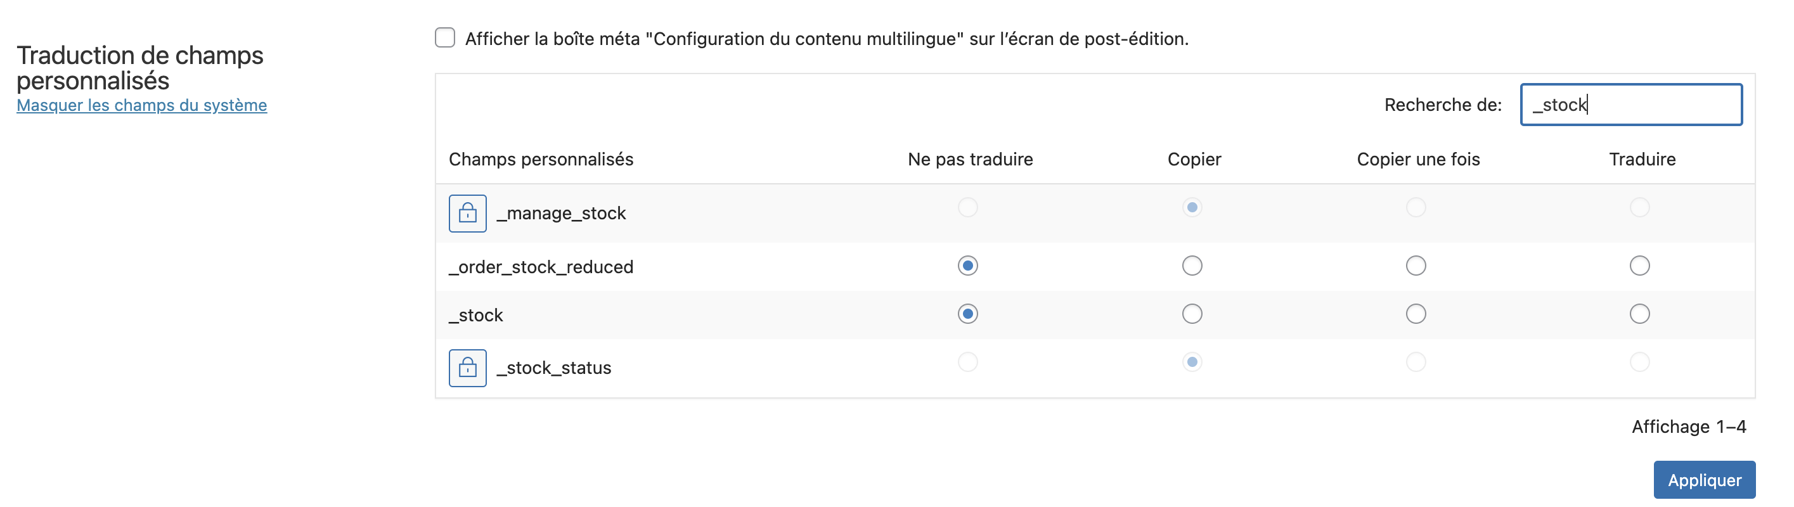Click the "Traduire" radio for _stock_status

(x=1639, y=362)
